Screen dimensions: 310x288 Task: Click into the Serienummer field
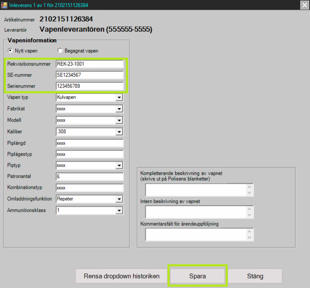pos(89,86)
